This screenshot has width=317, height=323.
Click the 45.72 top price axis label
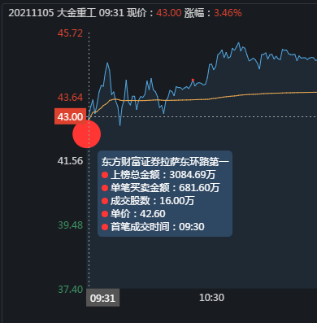70,33
